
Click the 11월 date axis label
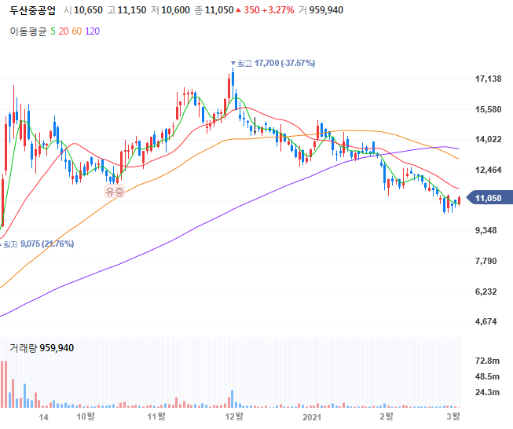tap(156, 416)
